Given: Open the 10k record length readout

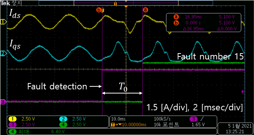Looking at the screenshot, I should tap(167, 125).
